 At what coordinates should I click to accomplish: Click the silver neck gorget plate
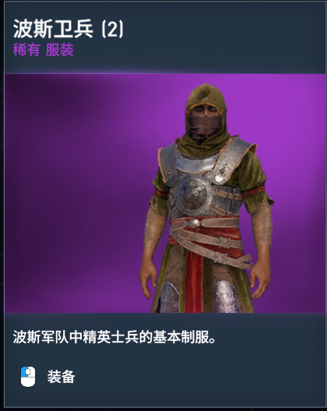pyautogui.click(x=195, y=163)
